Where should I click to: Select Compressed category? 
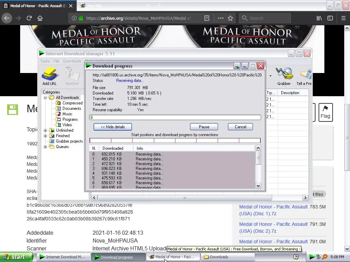click(69, 103)
